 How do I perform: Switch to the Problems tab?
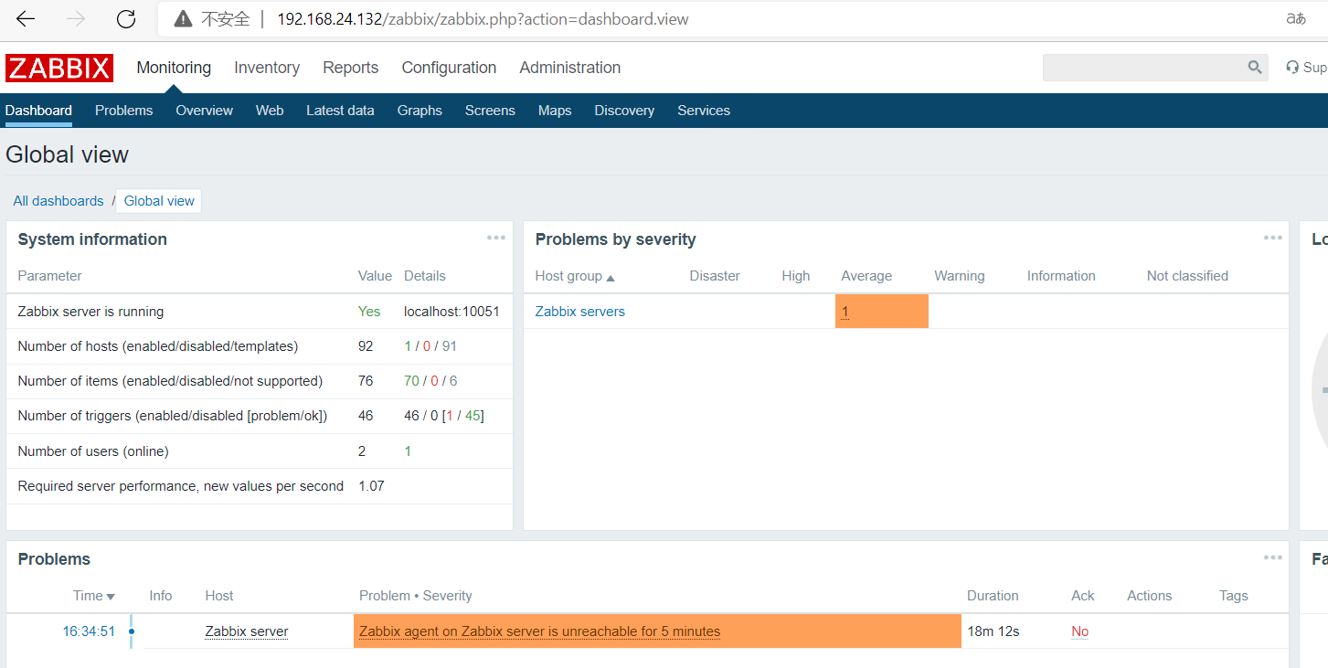pos(123,111)
